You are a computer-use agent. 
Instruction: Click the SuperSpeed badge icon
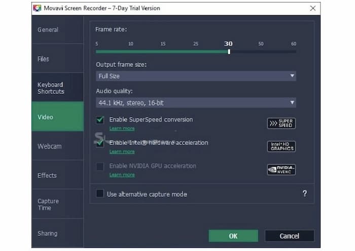coord(281,123)
